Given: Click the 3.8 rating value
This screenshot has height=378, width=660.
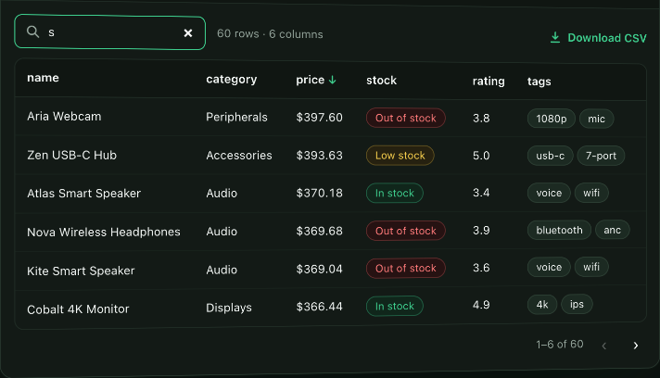Looking at the screenshot, I should tap(481, 119).
